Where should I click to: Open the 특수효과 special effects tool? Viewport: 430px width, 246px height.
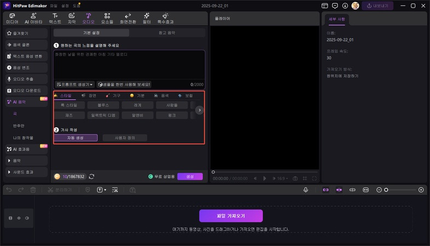(165, 19)
